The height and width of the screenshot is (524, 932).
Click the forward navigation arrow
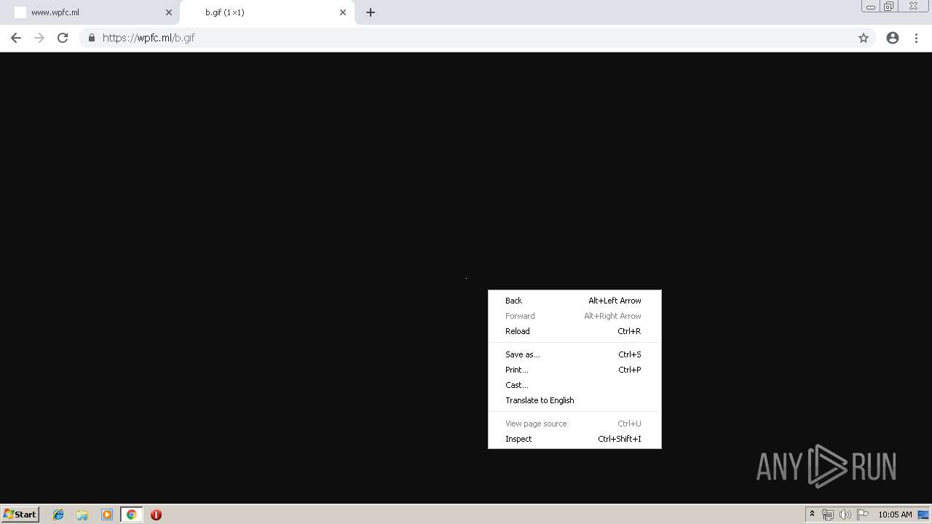coord(39,38)
